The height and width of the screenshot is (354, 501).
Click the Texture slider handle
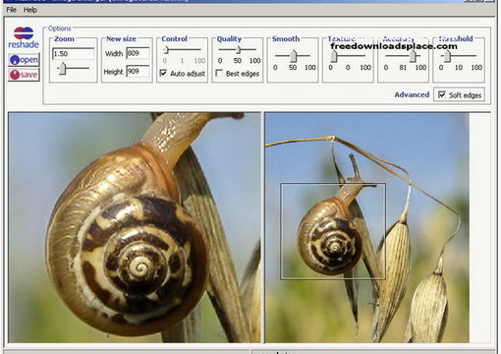point(334,56)
